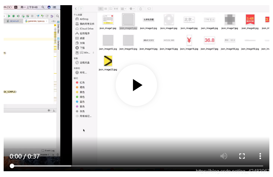Viewport: 273px width, 177px height.
Task: Click the Finder share button
Action: 141,9
